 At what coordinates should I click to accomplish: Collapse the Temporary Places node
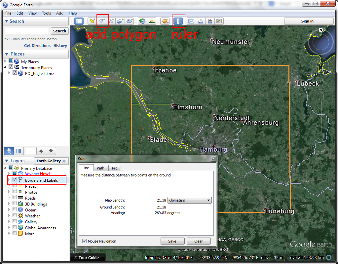tap(5, 67)
